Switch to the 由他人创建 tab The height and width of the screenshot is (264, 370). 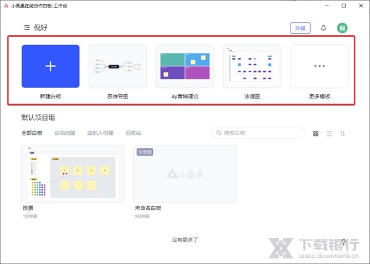point(101,133)
